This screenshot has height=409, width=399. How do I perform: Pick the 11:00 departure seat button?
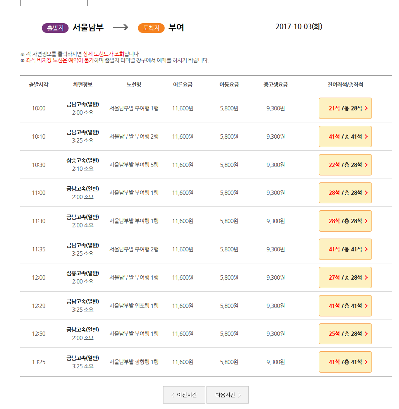345,193
